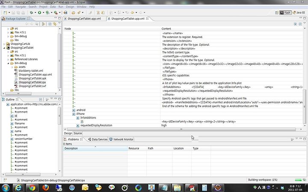Click the Link with Editor icon in Package Explorer
Image resolution: width=308 pixels, height=192 pixels.
pos(55,24)
